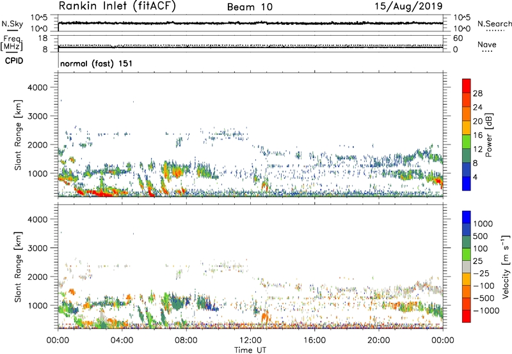Click the '20:00' time axis label

click(378, 341)
